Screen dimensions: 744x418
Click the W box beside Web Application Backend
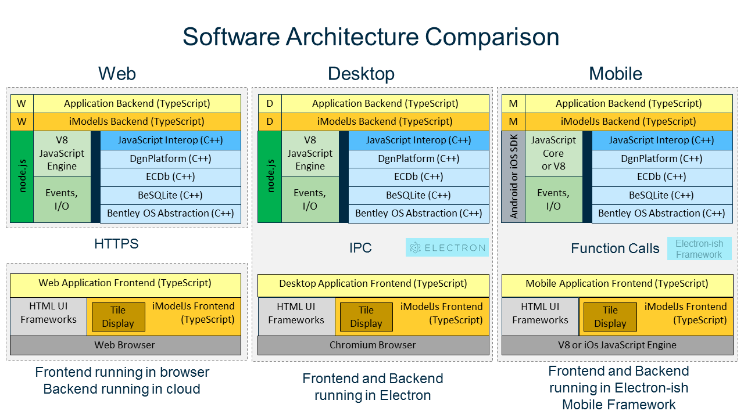point(22,103)
